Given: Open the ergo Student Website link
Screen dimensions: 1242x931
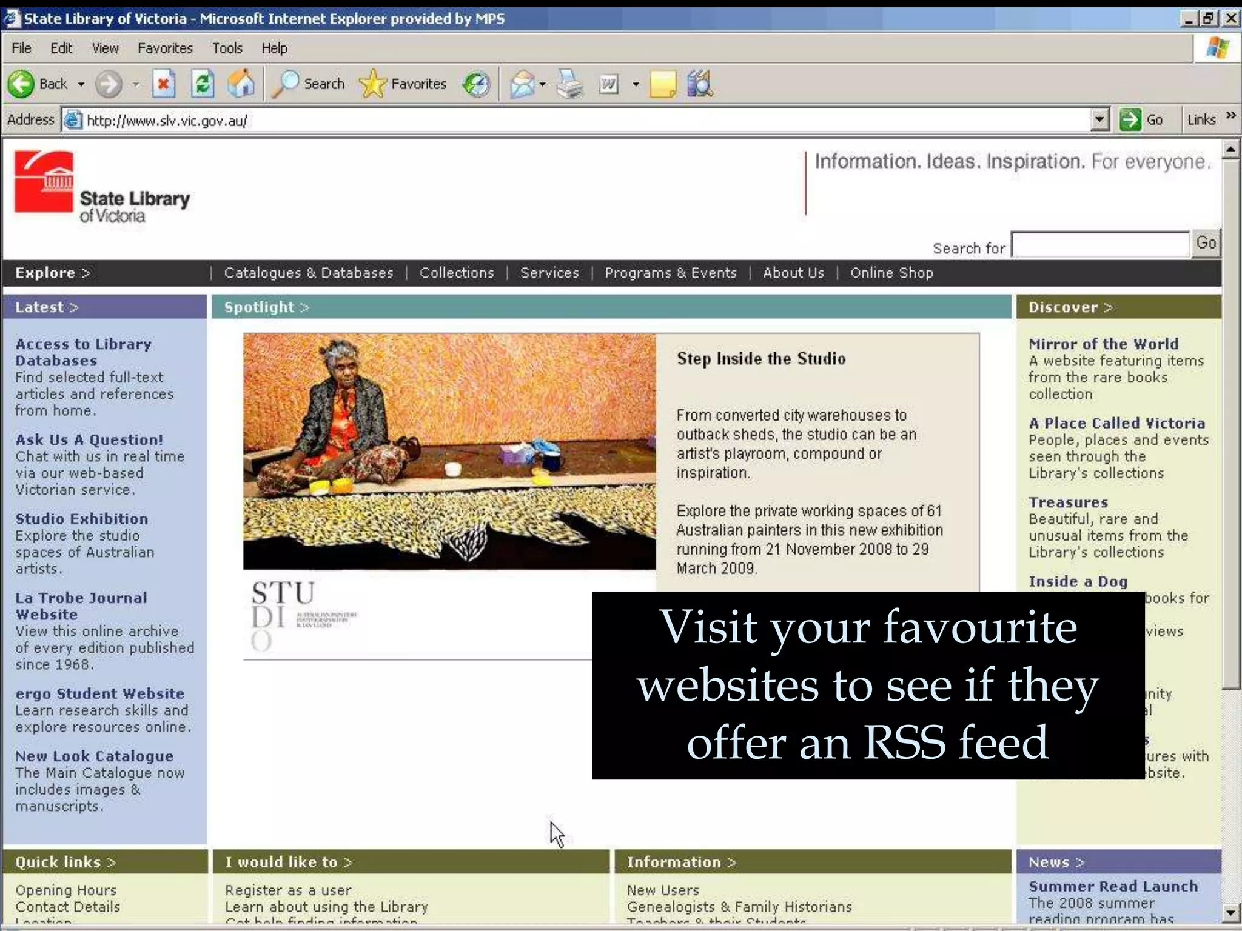Looking at the screenshot, I should point(99,693).
